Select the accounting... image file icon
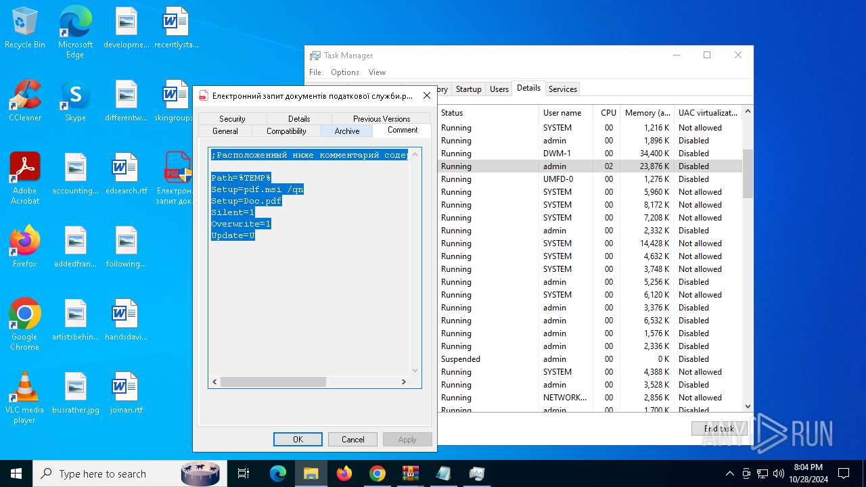The width and height of the screenshot is (866, 487). (76, 175)
